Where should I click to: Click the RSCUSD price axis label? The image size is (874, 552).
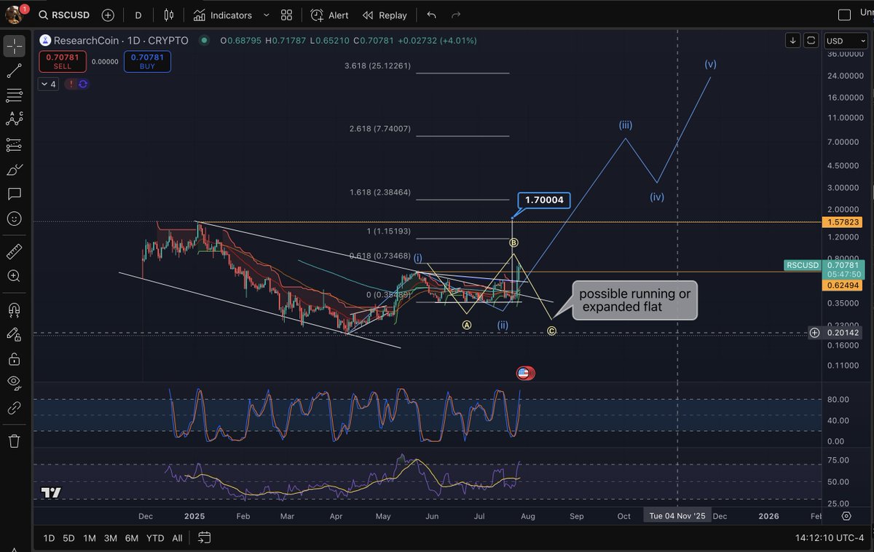[802, 265]
